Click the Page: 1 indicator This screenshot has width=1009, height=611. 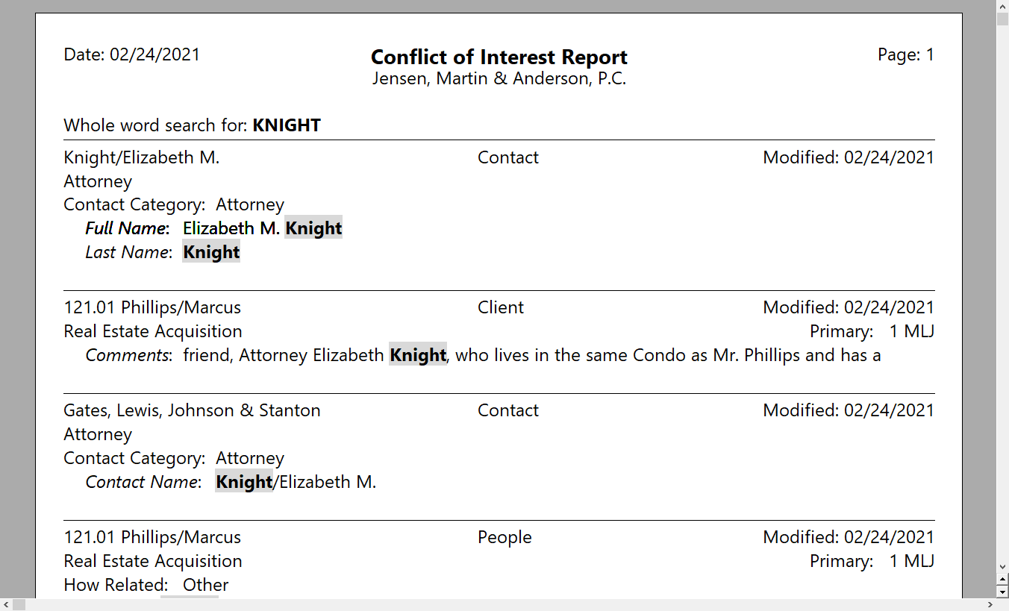click(x=905, y=54)
